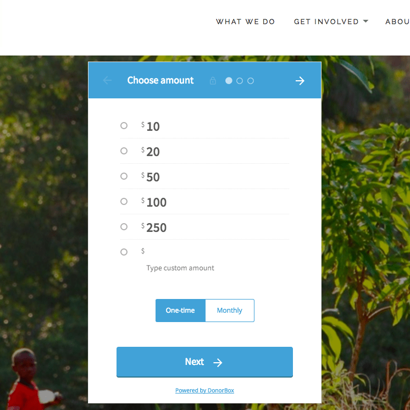Open the About menu item

pyautogui.click(x=397, y=21)
